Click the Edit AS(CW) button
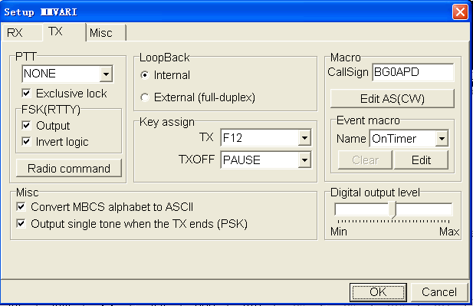Image resolution: width=473 pixels, height=306 pixels. point(393,99)
